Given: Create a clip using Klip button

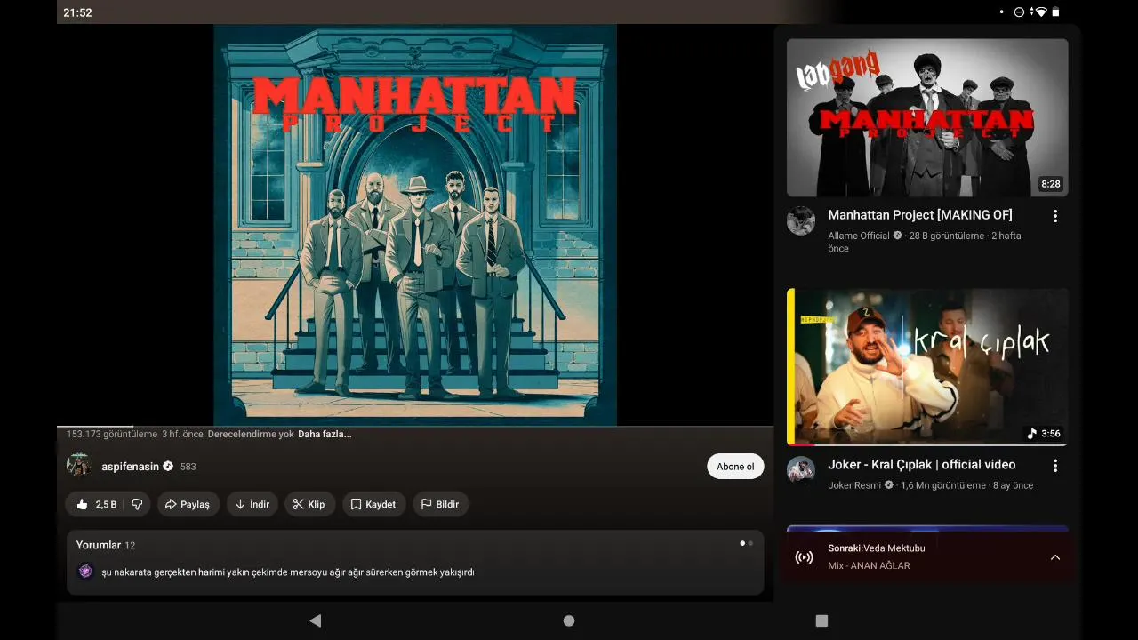Looking at the screenshot, I should coord(309,504).
